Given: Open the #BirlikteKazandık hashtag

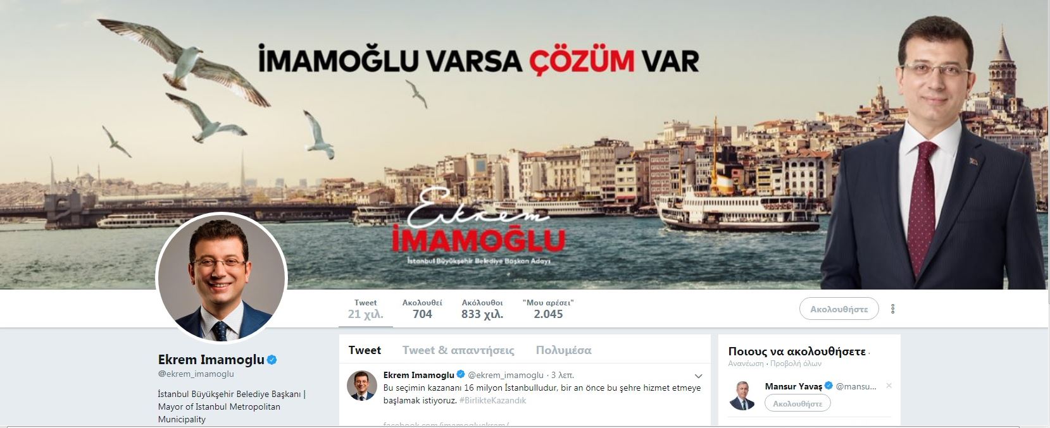Looking at the screenshot, I should (x=492, y=400).
